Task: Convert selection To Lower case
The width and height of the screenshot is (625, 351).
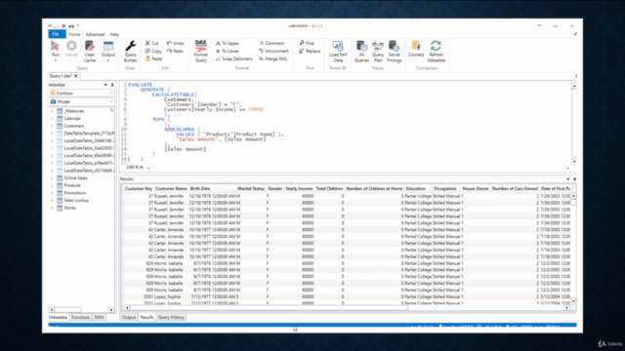Action: [x=228, y=51]
